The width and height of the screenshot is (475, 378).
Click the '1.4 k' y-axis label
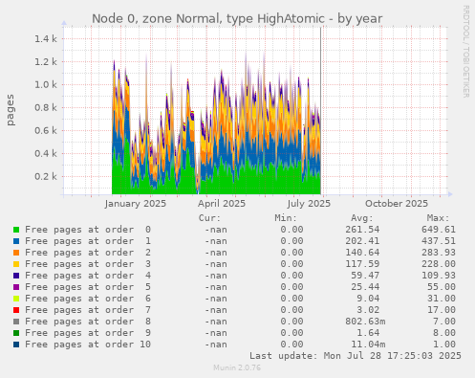click(46, 39)
